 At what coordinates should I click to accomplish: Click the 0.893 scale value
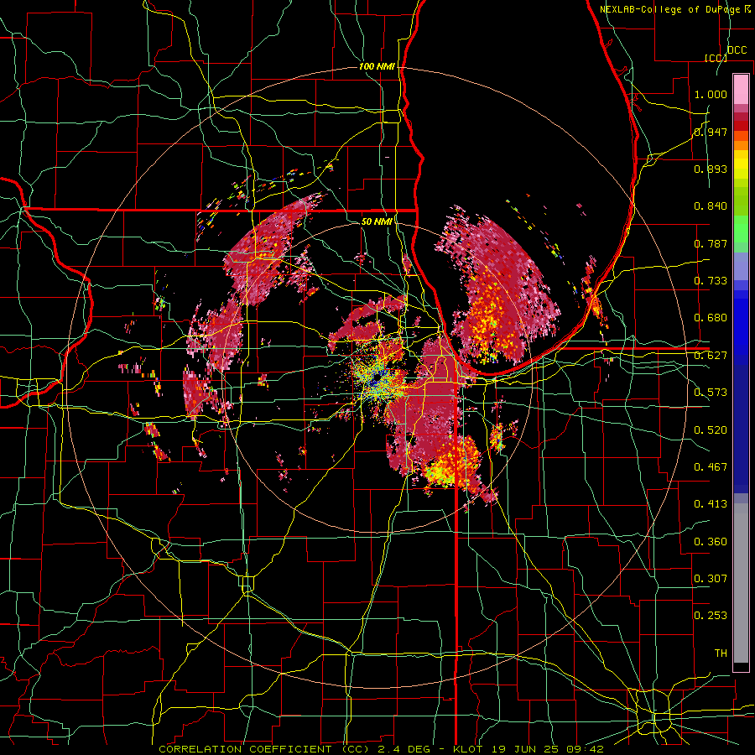[x=711, y=169]
